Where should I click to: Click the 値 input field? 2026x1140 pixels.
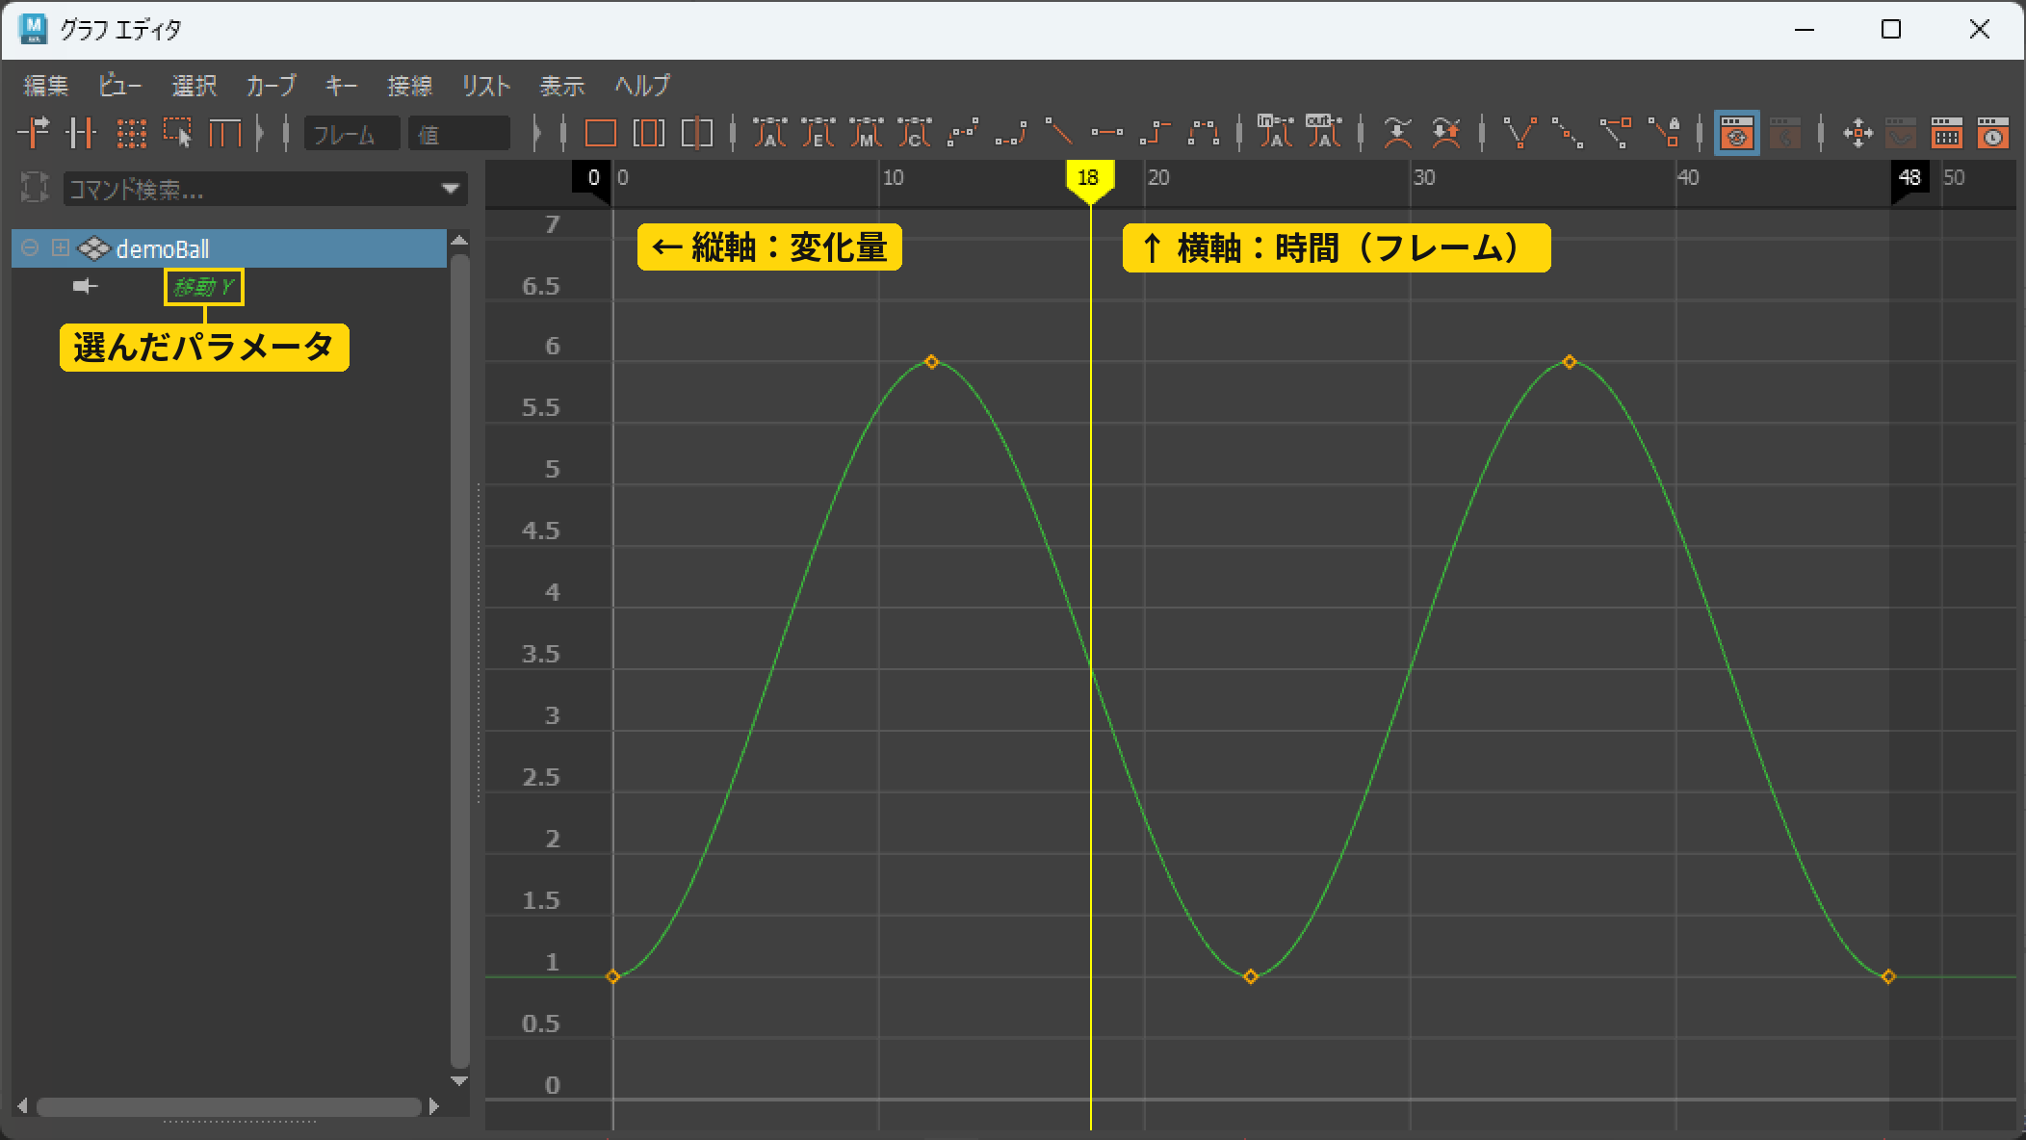click(458, 134)
